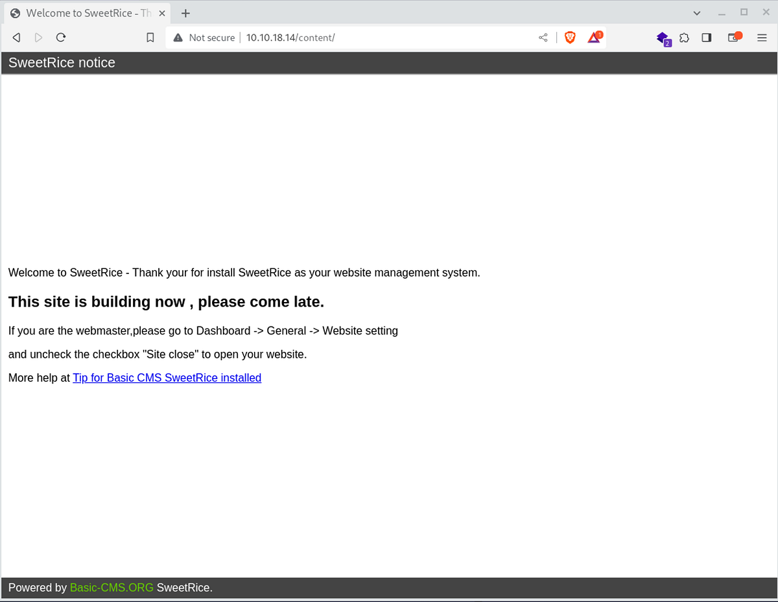Close the browser window

(765, 12)
